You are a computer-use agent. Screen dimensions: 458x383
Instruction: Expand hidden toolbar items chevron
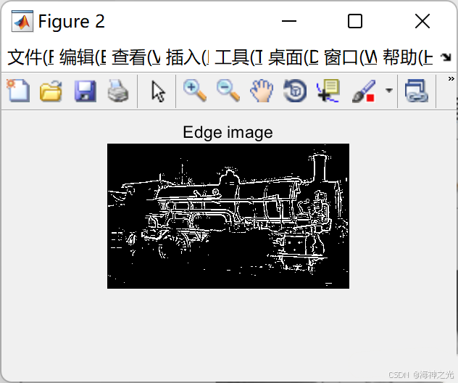coord(451,78)
